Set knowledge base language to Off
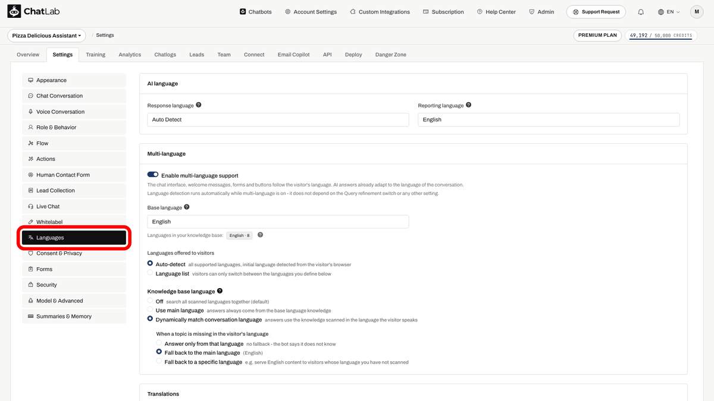714x401 pixels. [150, 301]
